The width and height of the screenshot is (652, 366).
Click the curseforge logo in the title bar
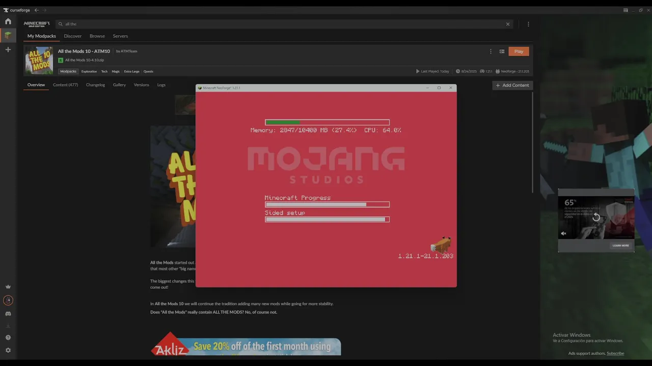(x=17, y=10)
